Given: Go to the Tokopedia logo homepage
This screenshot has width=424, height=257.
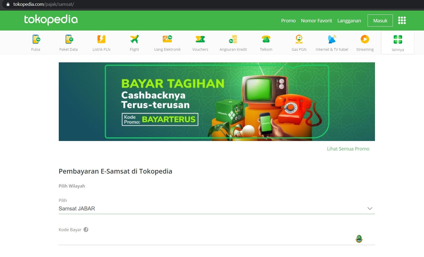Looking at the screenshot, I should click(51, 20).
